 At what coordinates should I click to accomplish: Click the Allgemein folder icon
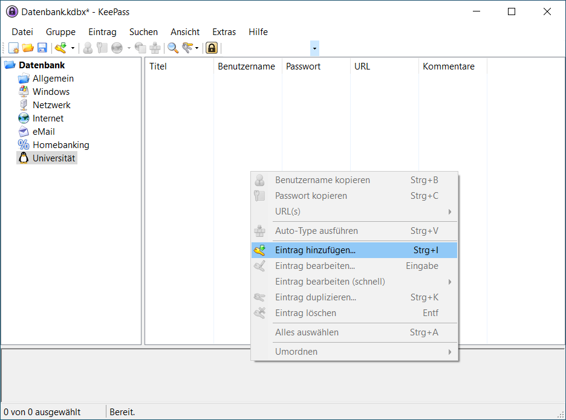click(24, 79)
